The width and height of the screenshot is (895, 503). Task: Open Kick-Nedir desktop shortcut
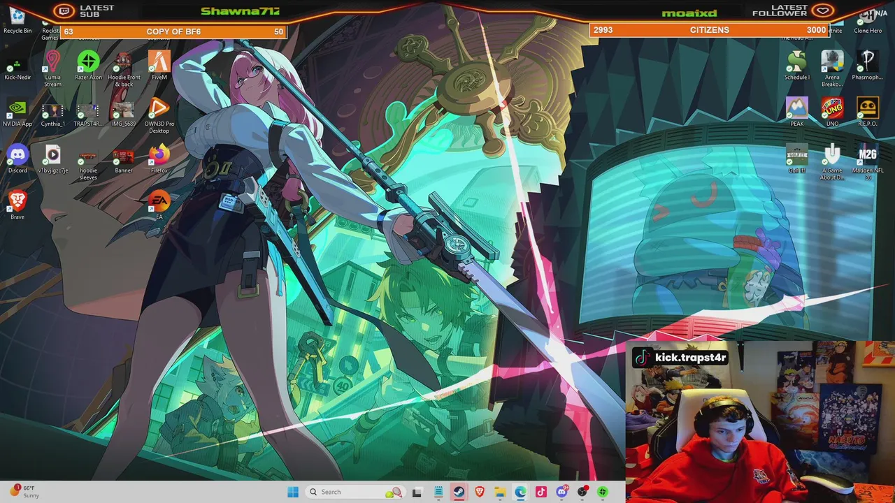tap(17, 68)
